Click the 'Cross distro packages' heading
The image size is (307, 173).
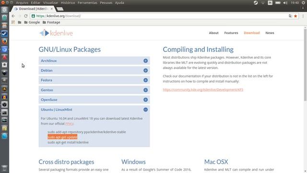coord(66,162)
